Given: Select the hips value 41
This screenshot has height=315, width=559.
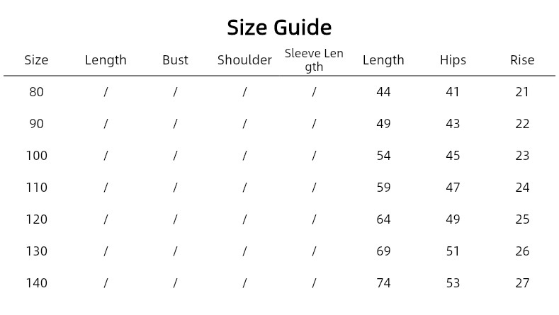Looking at the screenshot, I should point(453,92).
